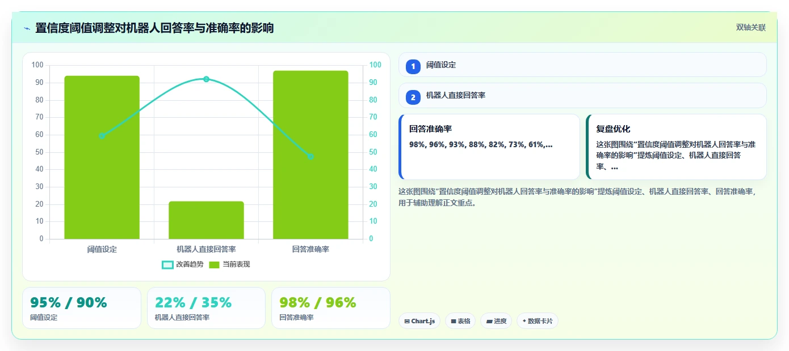The image size is (789, 351).
Task: Click the 进度 tag
Action: click(496, 321)
